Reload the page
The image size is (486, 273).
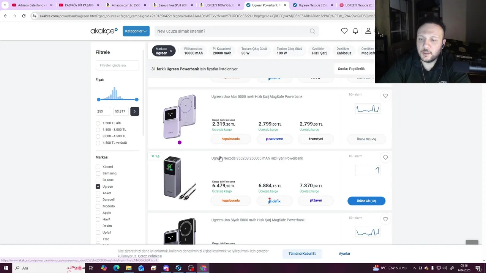pos(24,16)
